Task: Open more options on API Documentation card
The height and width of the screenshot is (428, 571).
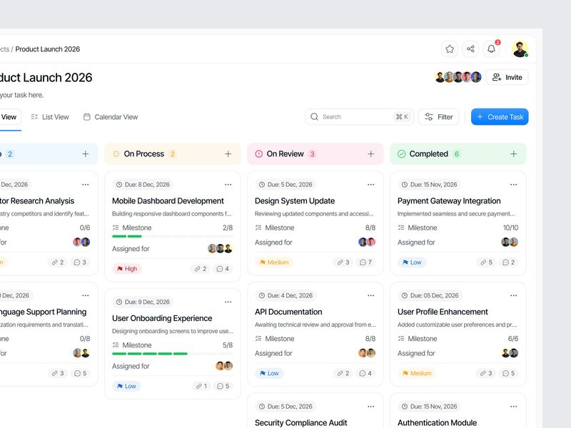Action: 370,295
